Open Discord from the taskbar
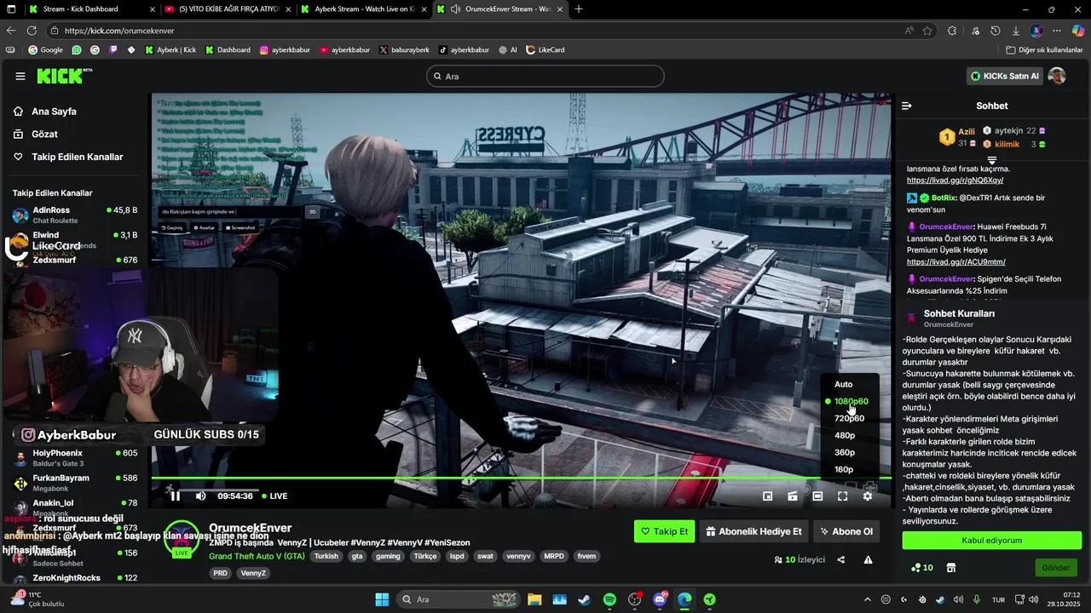 660,599
